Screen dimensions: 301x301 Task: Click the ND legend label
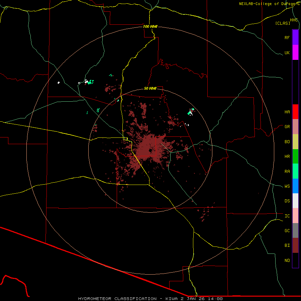pyautogui.click(x=287, y=261)
